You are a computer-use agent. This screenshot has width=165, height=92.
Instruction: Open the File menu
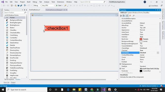6,2
